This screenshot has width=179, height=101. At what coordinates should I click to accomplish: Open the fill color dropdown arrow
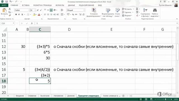point(36,15)
